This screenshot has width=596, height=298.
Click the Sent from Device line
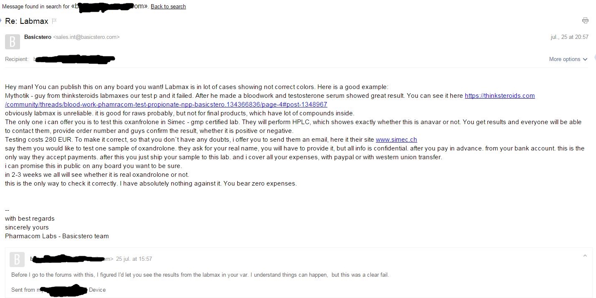(58, 290)
